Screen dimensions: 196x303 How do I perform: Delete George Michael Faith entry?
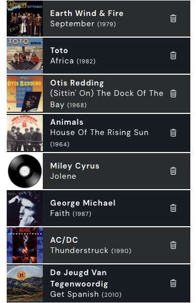pos(173,208)
